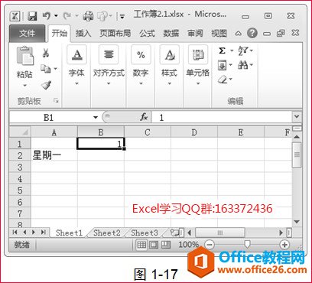The width and height of the screenshot is (312, 283).
Task: Open the 单元格 cells group
Action: pos(198,65)
